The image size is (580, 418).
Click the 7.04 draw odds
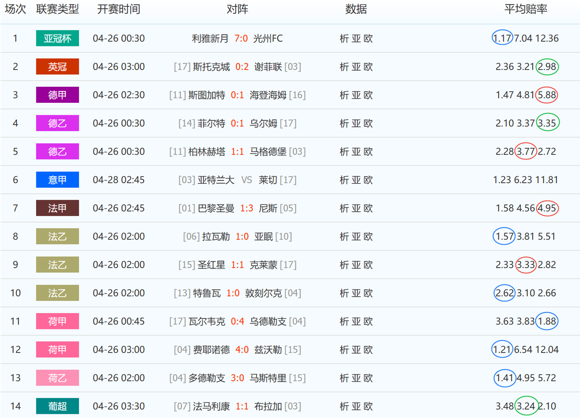tap(523, 38)
